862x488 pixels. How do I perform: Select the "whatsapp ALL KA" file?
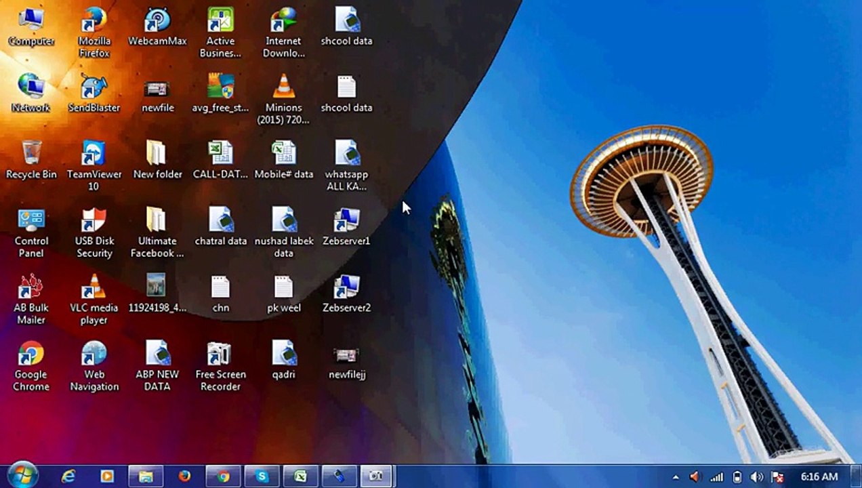[x=346, y=166]
